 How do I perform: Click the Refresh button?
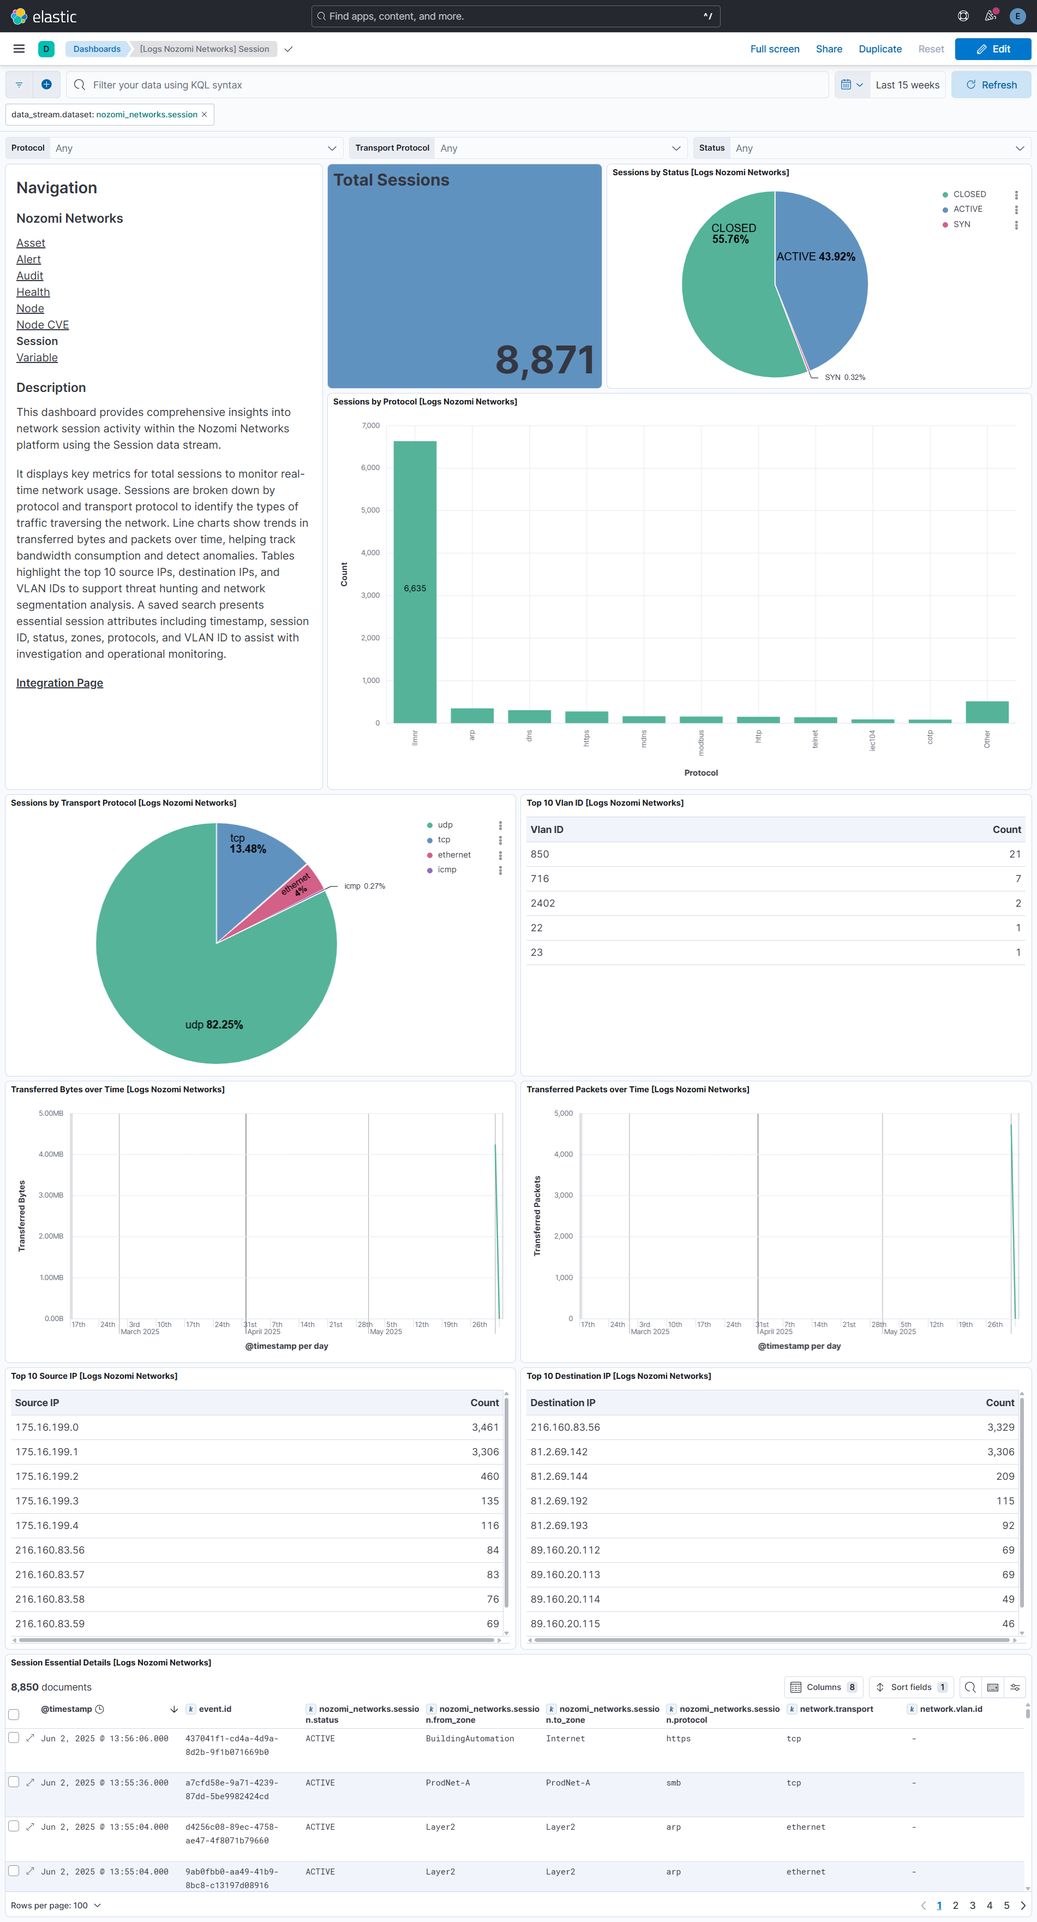coord(991,85)
